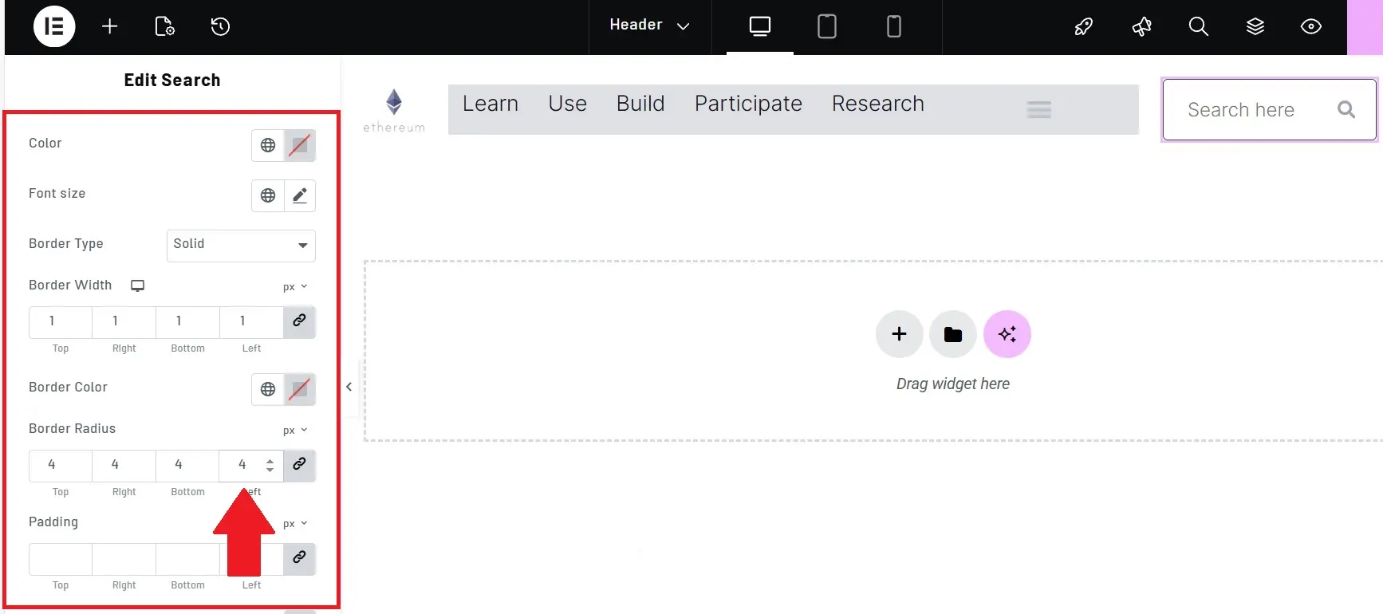This screenshot has width=1383, height=614.
Task: Click the Border Width Top field
Action: pyautogui.click(x=61, y=321)
